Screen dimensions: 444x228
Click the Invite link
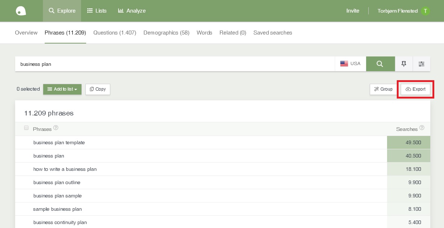352,11
